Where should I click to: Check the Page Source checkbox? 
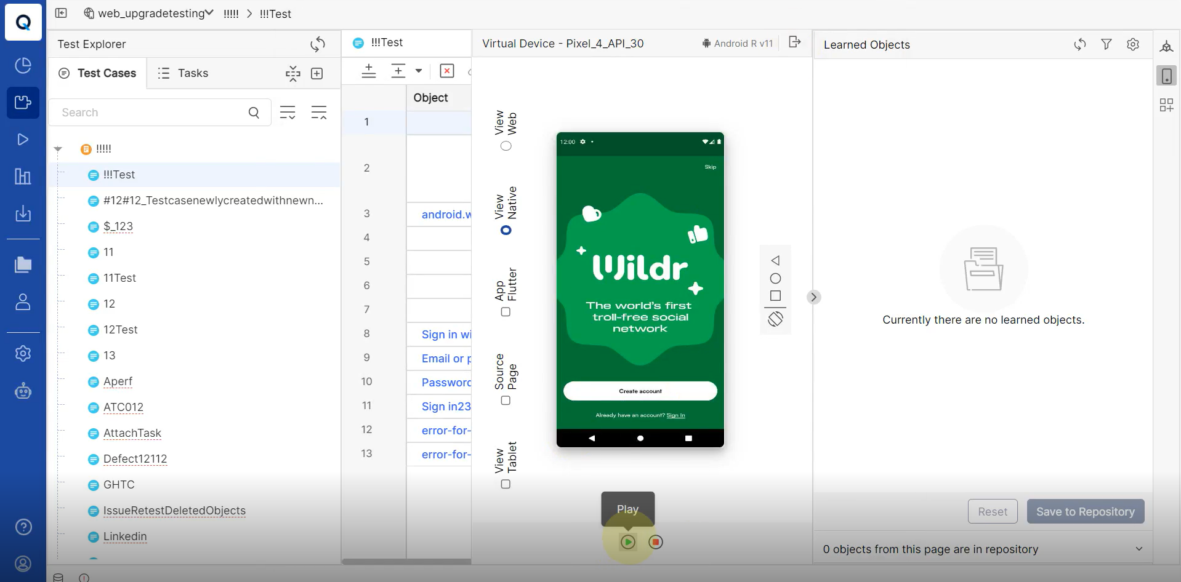coord(506,401)
